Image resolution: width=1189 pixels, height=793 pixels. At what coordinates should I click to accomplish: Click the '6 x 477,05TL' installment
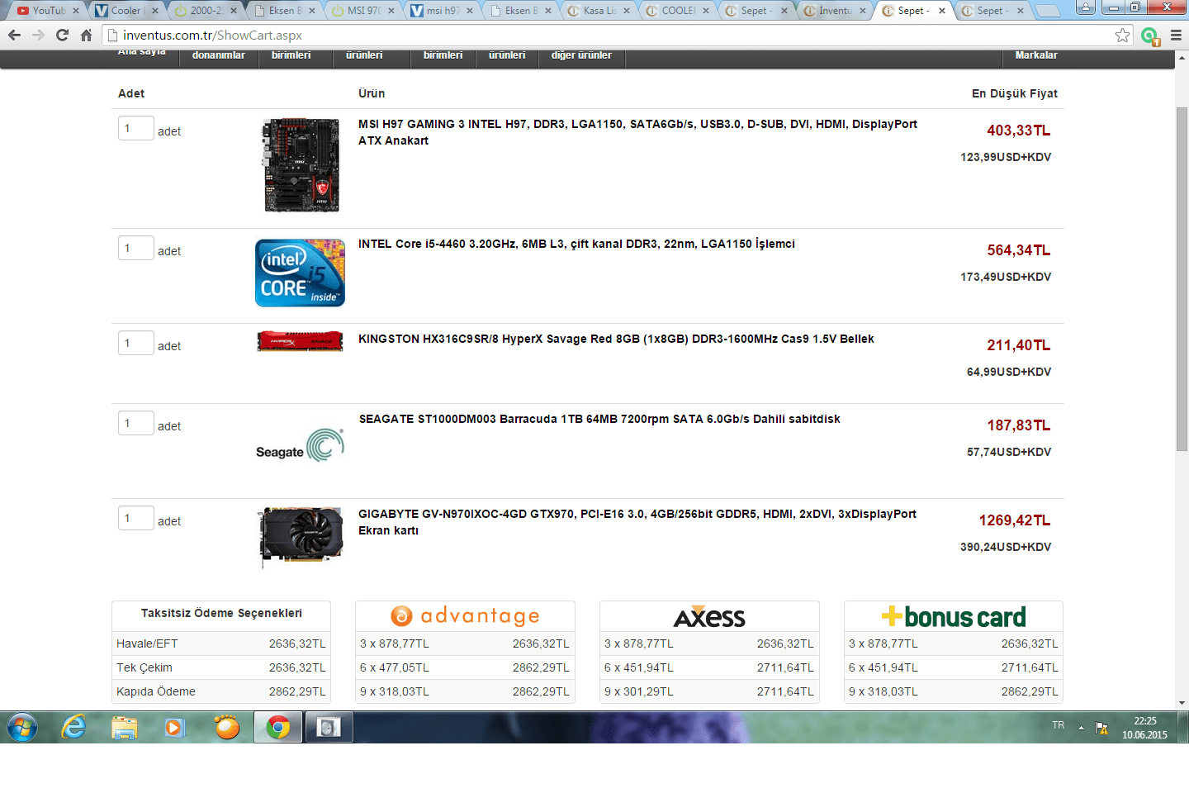pyautogui.click(x=395, y=667)
